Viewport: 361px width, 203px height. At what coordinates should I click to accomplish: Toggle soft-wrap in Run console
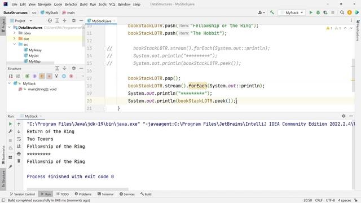19,139
